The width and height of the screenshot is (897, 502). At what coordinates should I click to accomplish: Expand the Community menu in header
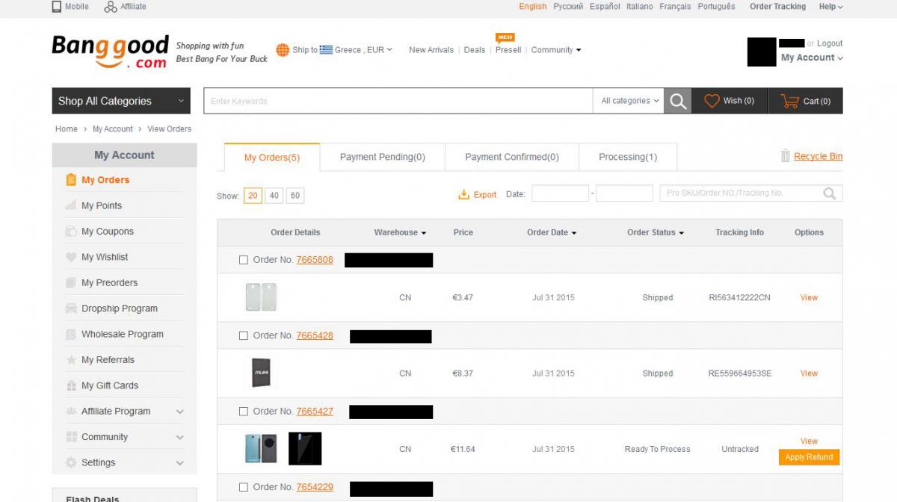pos(556,50)
